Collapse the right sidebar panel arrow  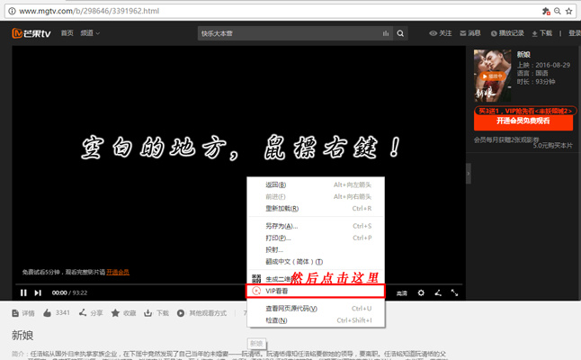(469, 174)
